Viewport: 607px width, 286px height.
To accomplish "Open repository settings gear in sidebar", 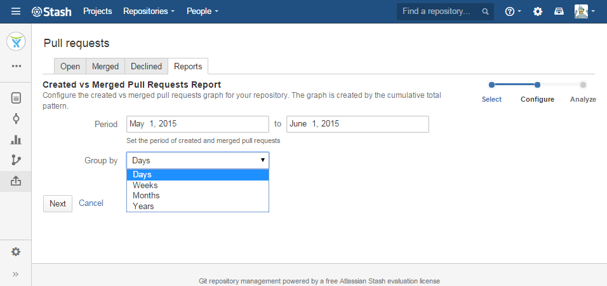I will click(16, 252).
